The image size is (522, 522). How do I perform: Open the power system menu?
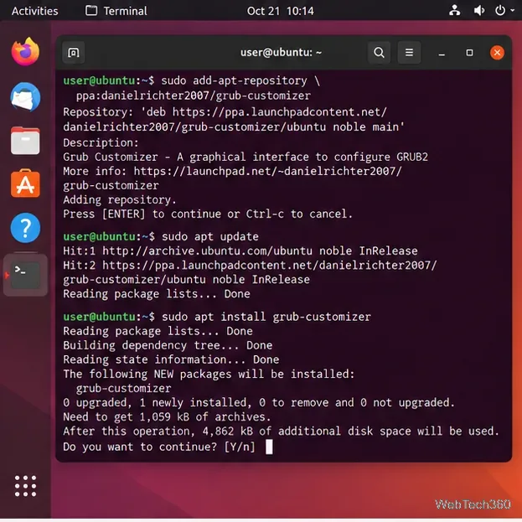point(504,11)
